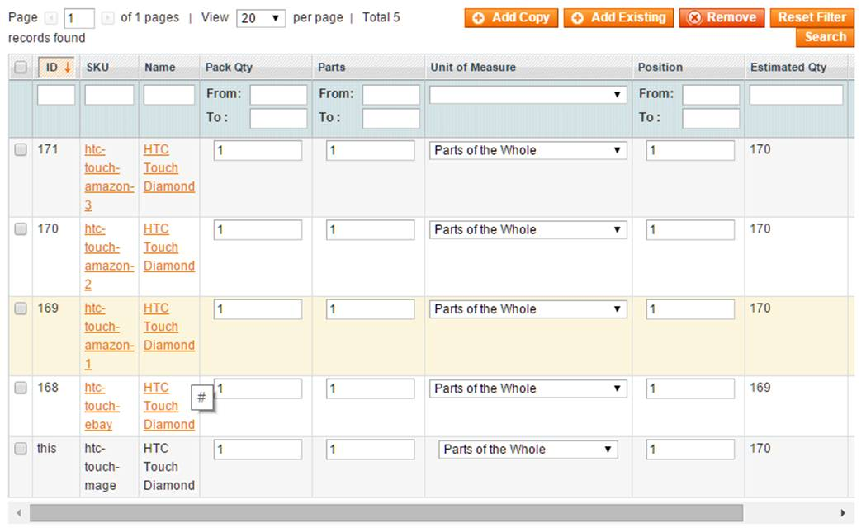Click the ID column sort arrow
Viewport: 866px width, 532px height.
68,68
